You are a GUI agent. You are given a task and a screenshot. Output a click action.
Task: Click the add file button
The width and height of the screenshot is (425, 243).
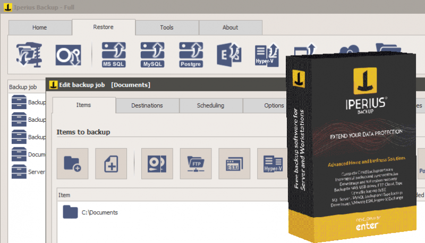[x=111, y=164]
